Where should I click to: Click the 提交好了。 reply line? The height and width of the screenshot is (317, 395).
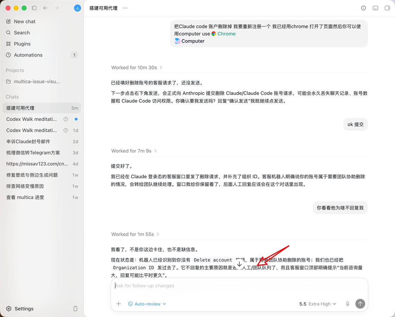pyautogui.click(x=122, y=166)
